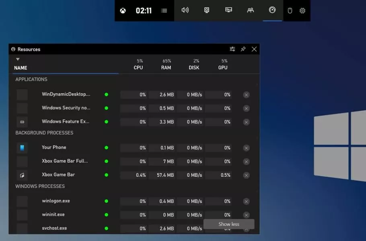Image resolution: width=366 pixels, height=241 pixels.
Task: Toggle mouse click-through icon
Action: point(290,10)
